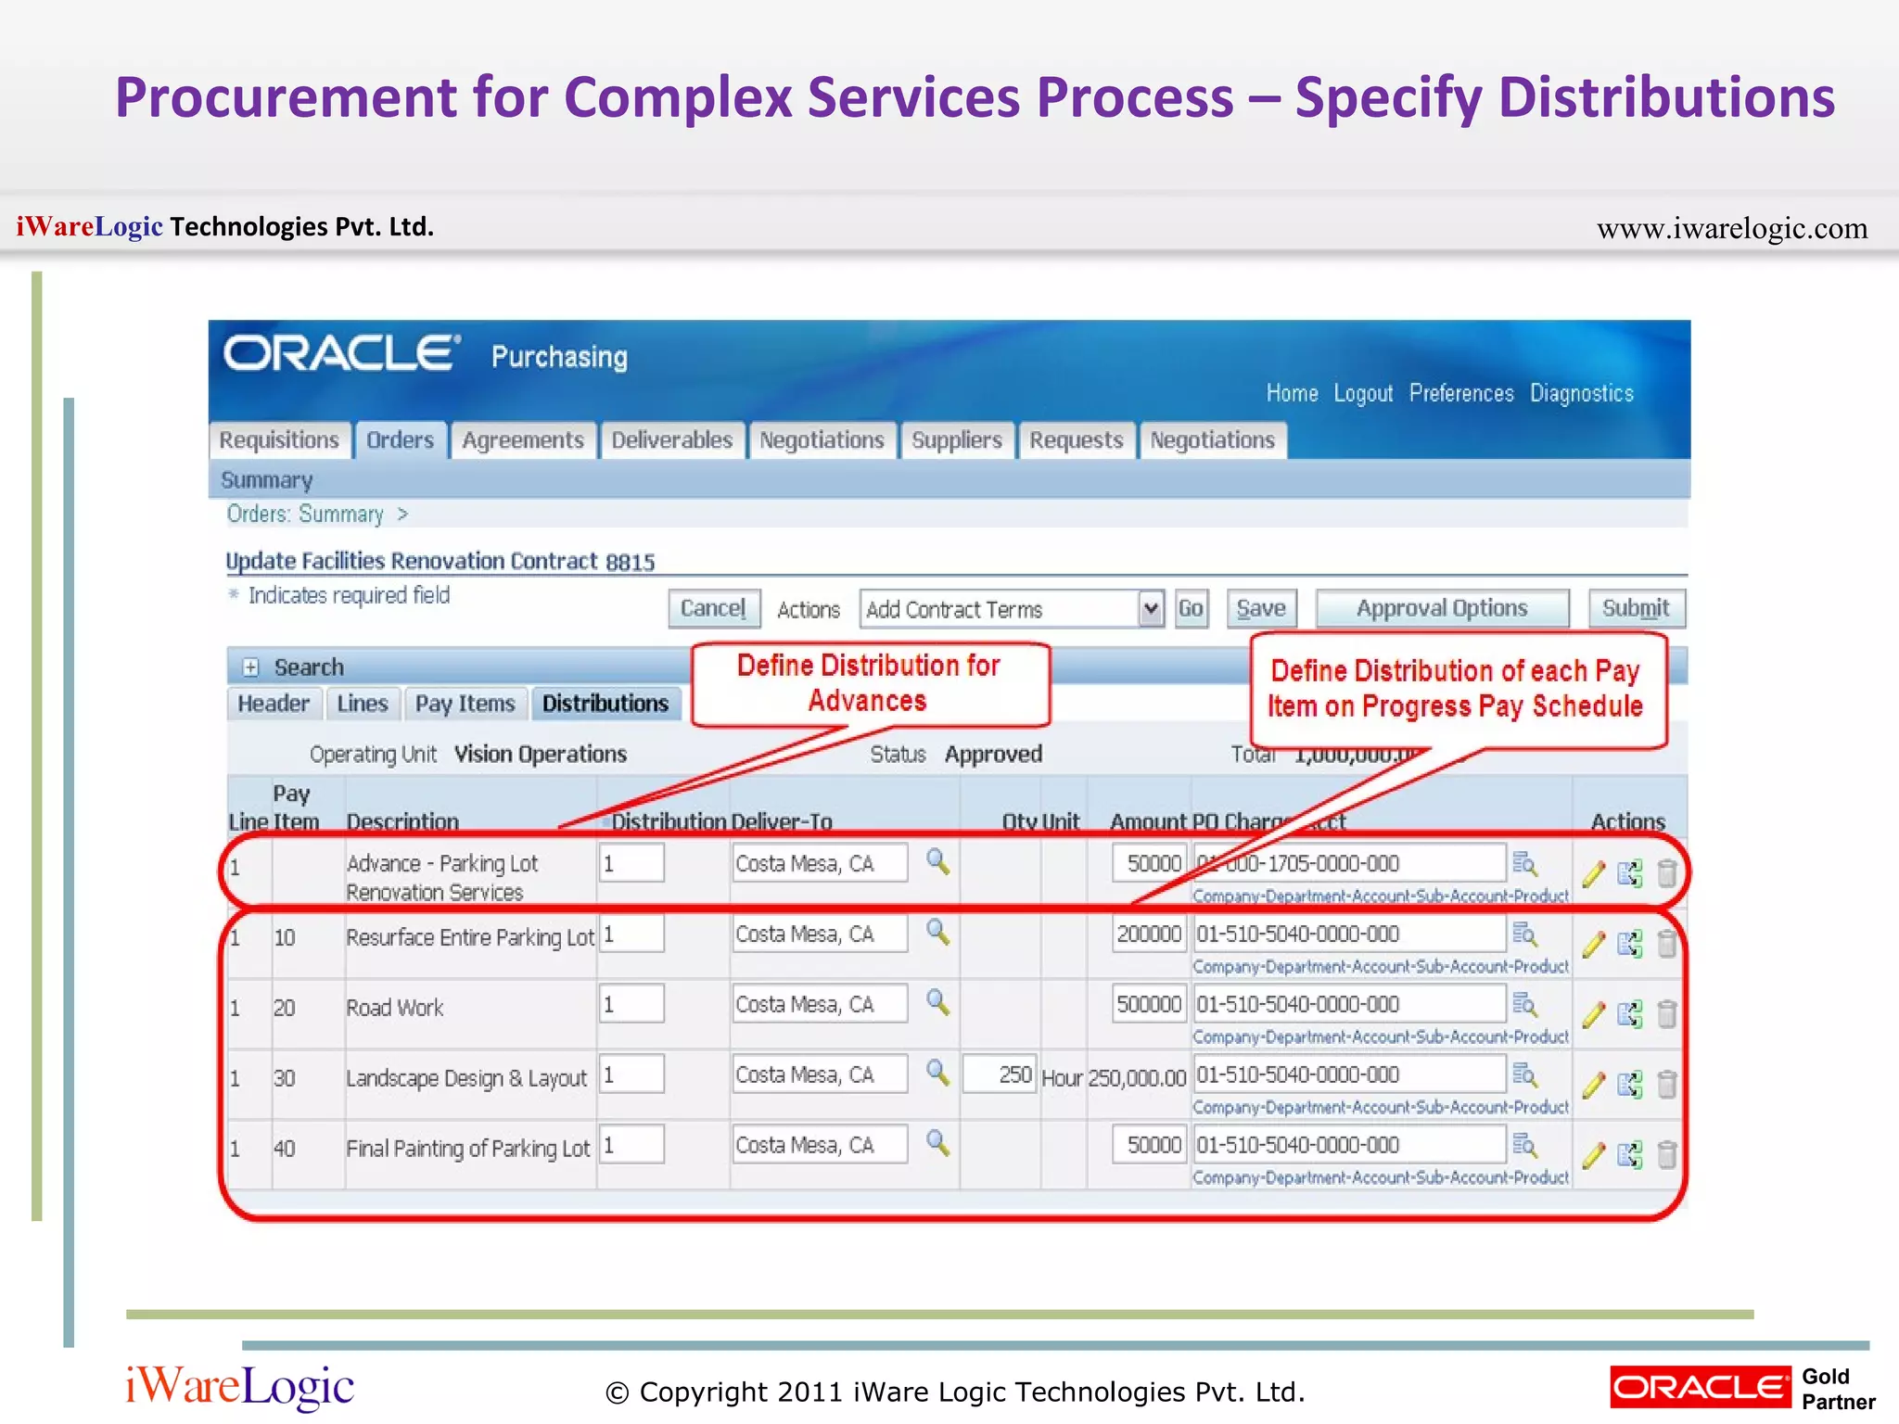Delete the Final Painting distribution
The height and width of the screenshot is (1424, 1899).
[x=1667, y=1155]
